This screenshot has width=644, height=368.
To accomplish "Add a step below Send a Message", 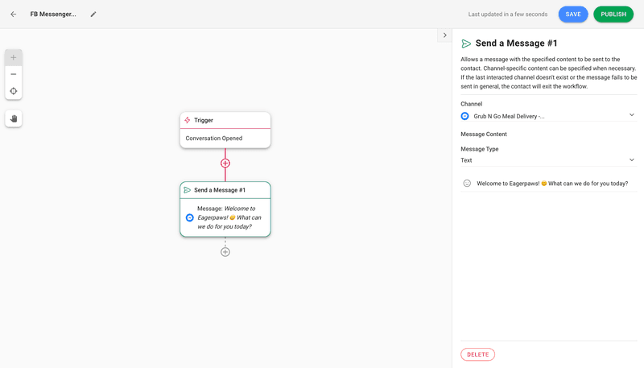I will pos(225,252).
